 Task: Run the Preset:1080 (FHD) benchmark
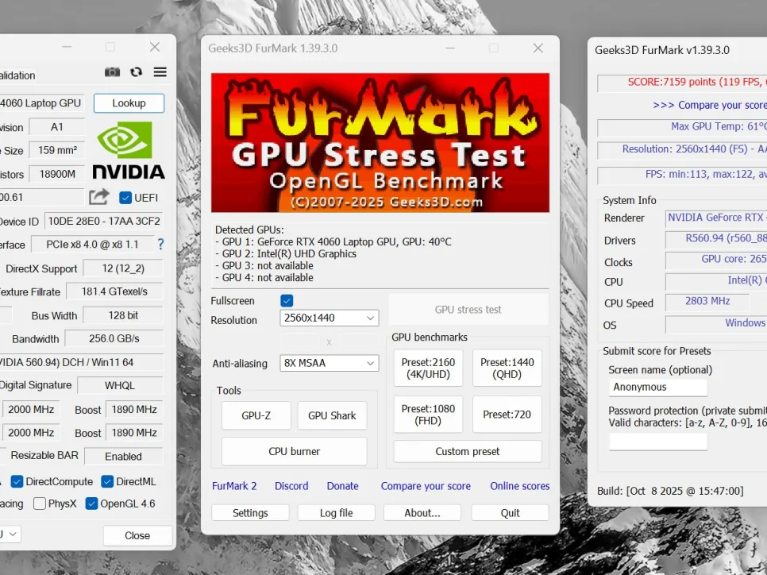[428, 415]
